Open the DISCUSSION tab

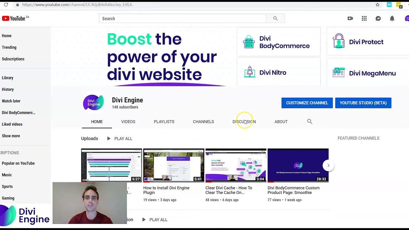[244, 122]
